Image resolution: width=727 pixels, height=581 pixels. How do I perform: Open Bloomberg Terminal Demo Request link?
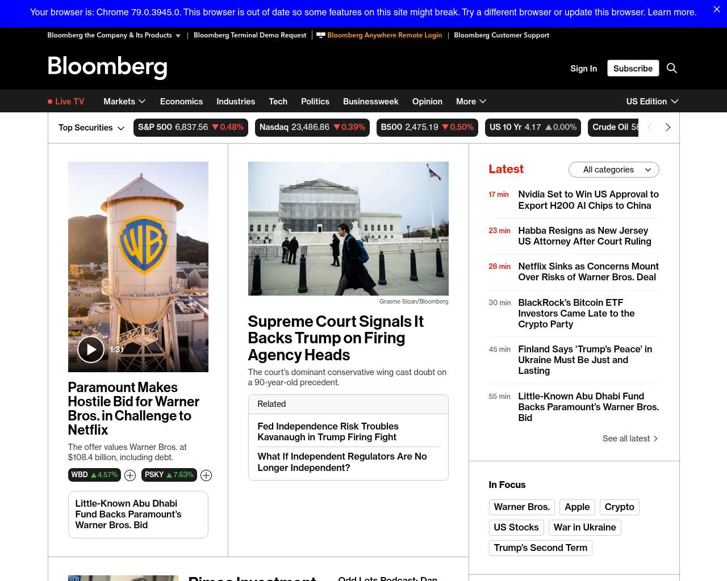[x=250, y=35]
